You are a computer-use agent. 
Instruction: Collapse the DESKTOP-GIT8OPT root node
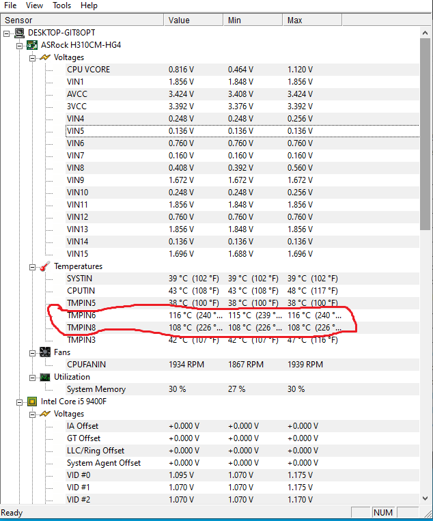pos(7,33)
